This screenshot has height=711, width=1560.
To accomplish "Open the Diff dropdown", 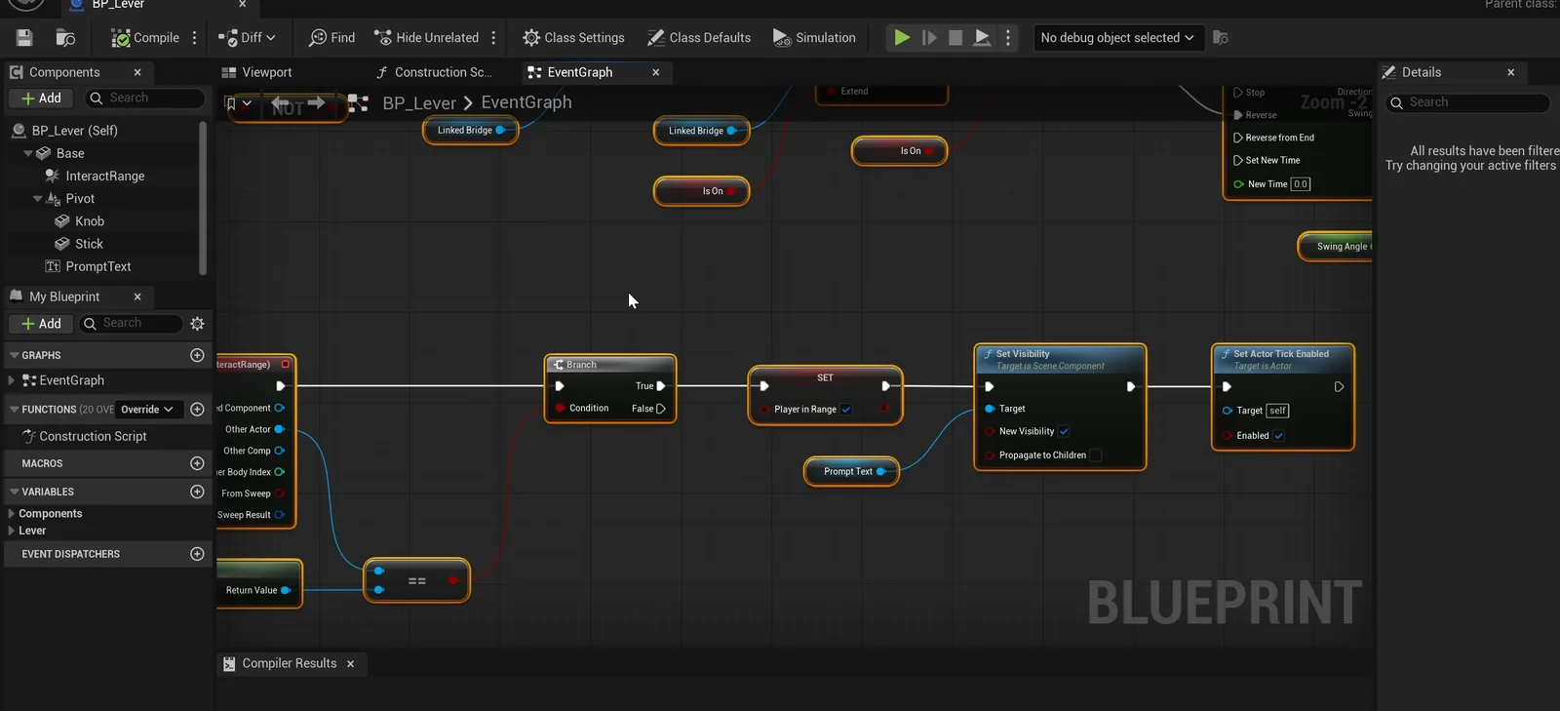I will pos(247,38).
